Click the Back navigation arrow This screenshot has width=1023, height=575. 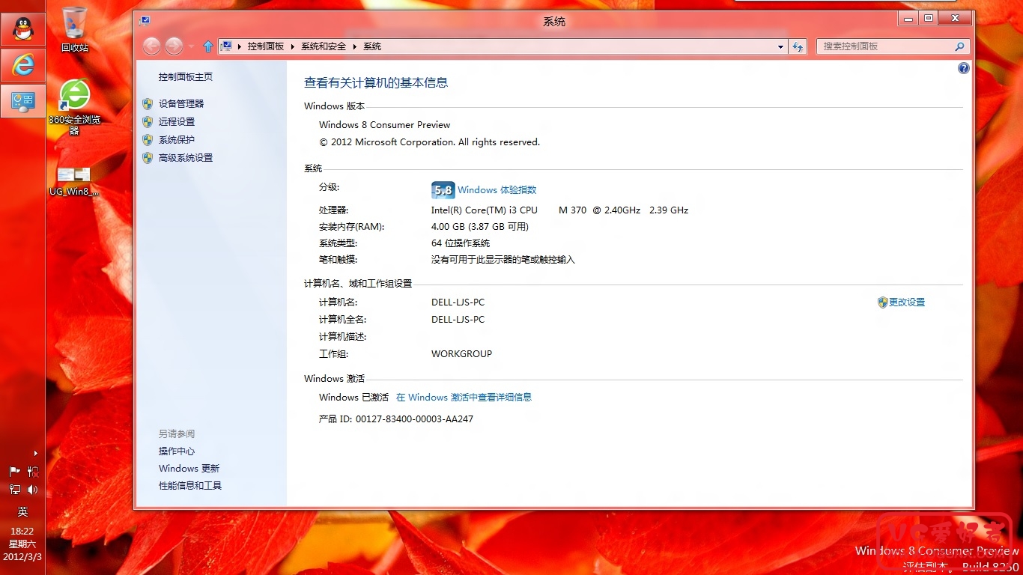coord(152,46)
